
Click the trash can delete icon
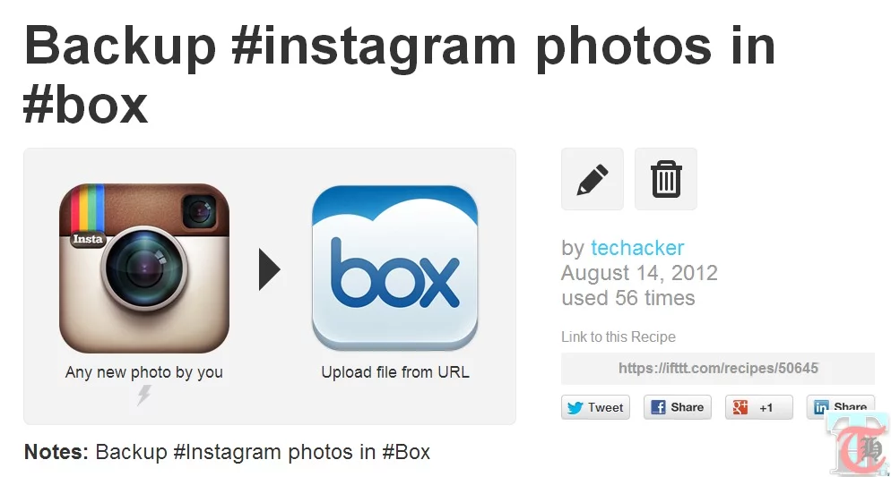click(666, 179)
